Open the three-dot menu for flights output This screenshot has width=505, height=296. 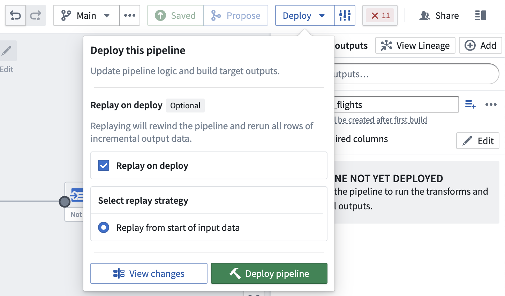click(x=491, y=104)
